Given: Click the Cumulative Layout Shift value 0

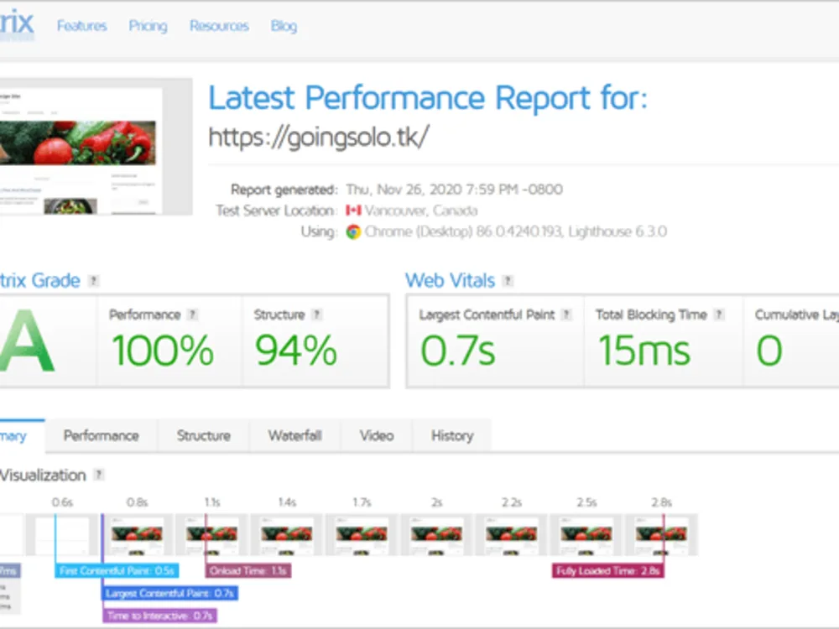Looking at the screenshot, I should pos(769,351).
